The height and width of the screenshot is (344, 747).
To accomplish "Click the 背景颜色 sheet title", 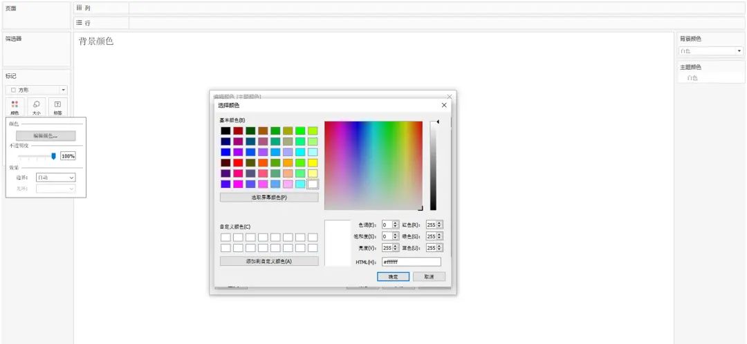I will click(x=95, y=41).
